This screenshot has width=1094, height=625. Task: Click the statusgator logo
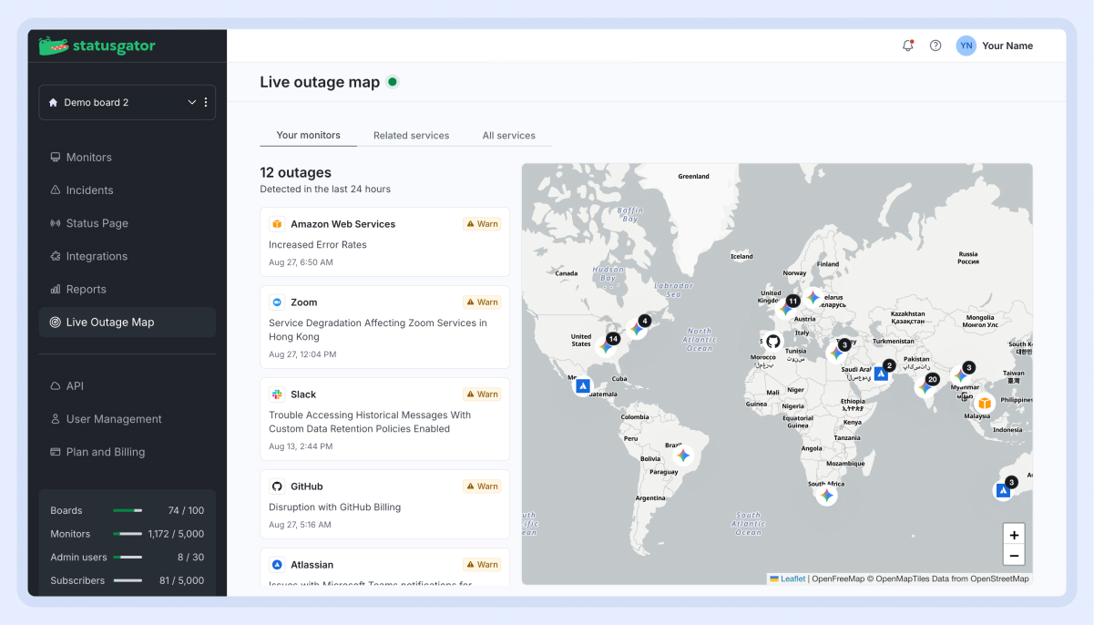coord(97,46)
